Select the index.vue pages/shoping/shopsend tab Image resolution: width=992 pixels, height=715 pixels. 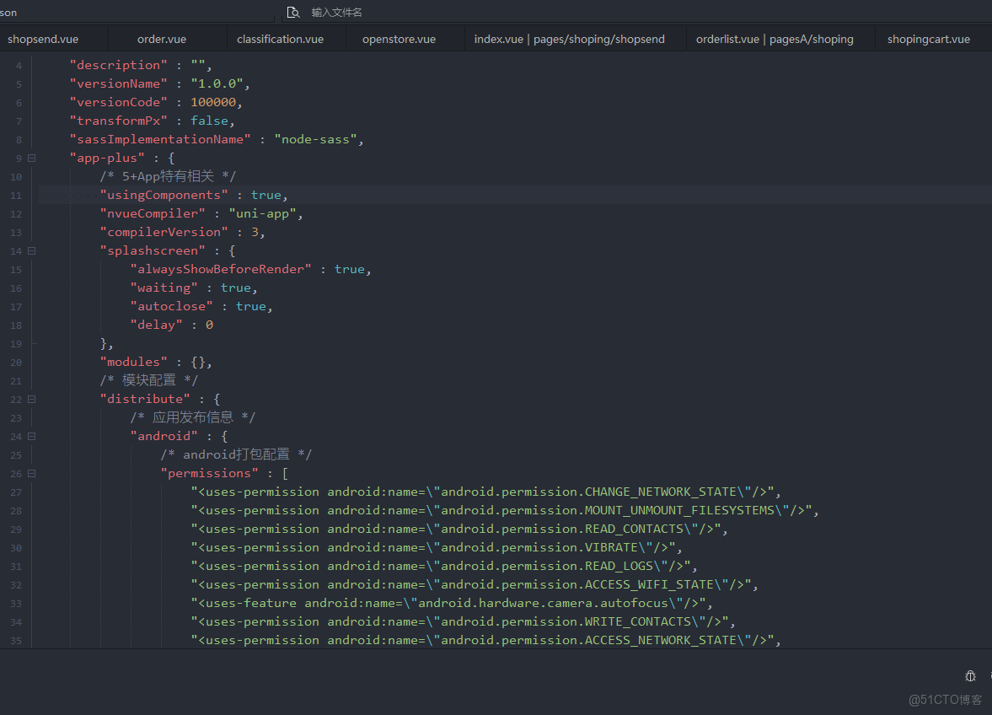coord(569,39)
